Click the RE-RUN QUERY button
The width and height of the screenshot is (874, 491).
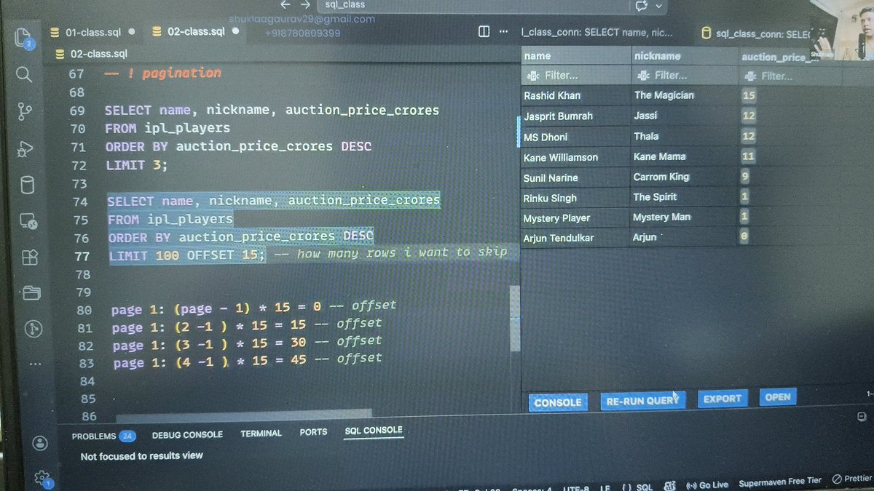pos(642,400)
